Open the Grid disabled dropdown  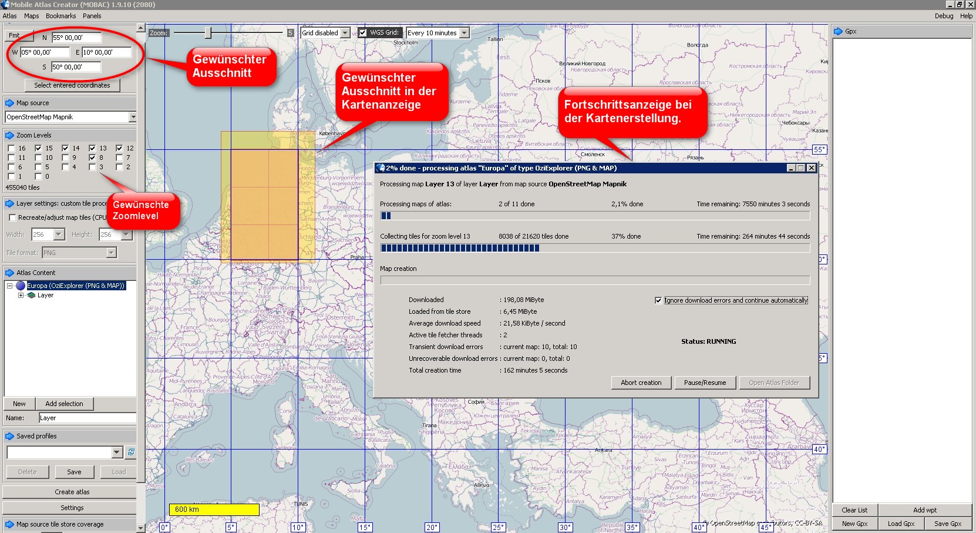[345, 33]
